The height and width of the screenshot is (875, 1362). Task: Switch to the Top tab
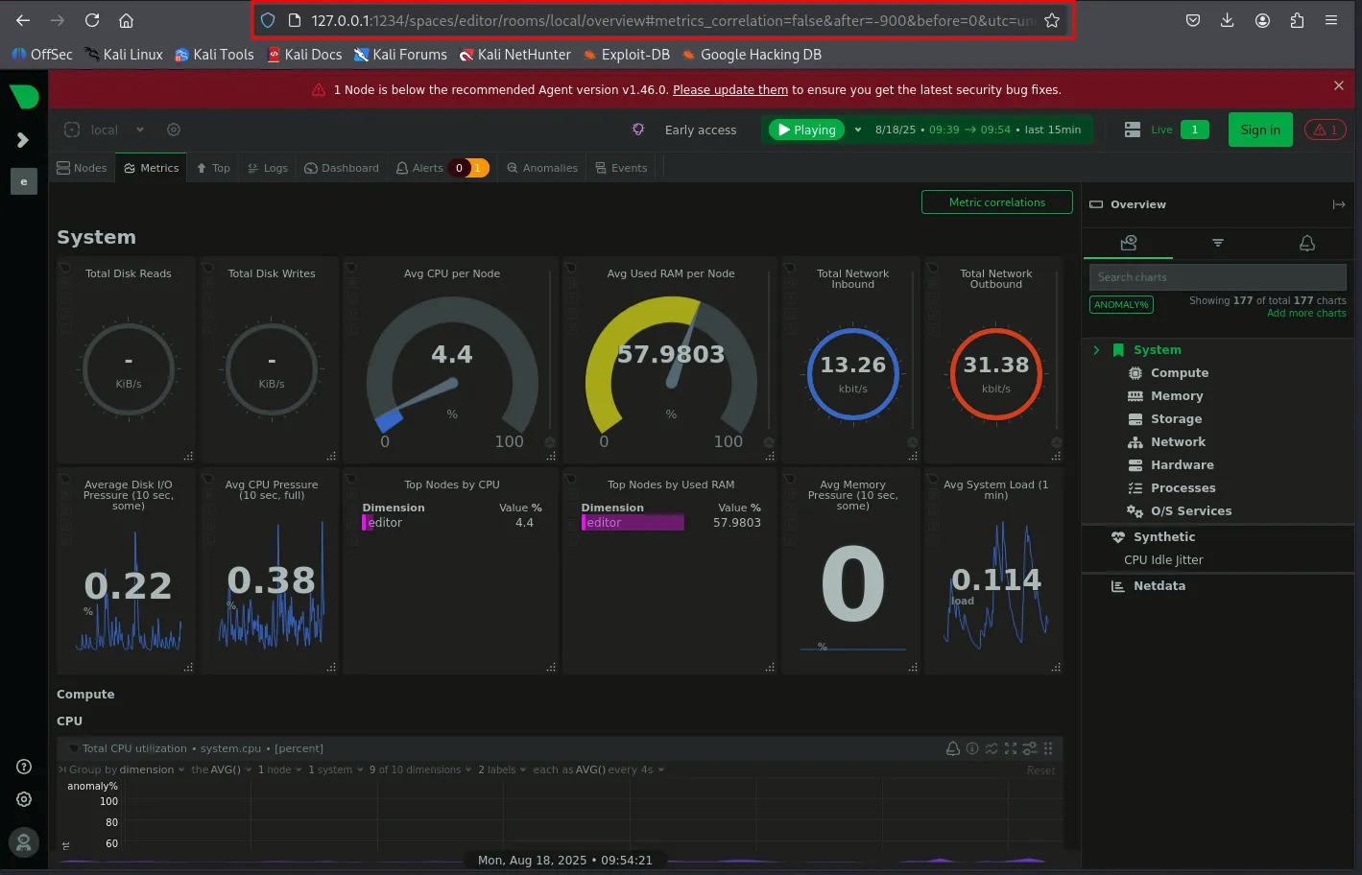click(x=213, y=168)
